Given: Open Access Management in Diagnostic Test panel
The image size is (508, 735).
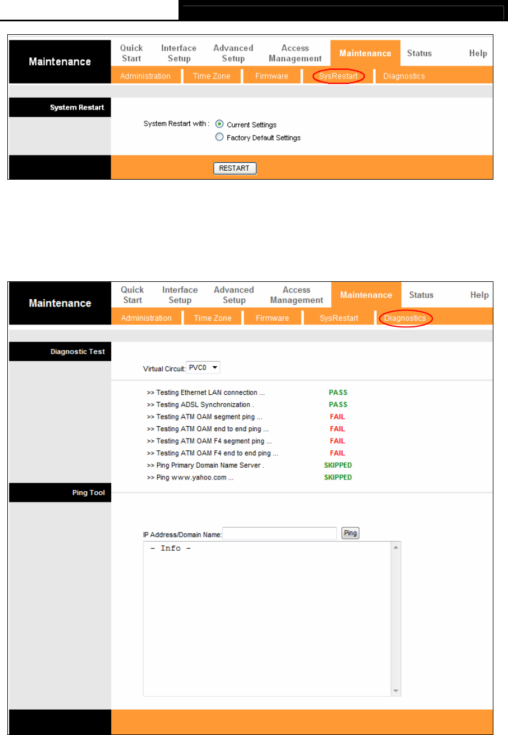Looking at the screenshot, I should [296, 295].
